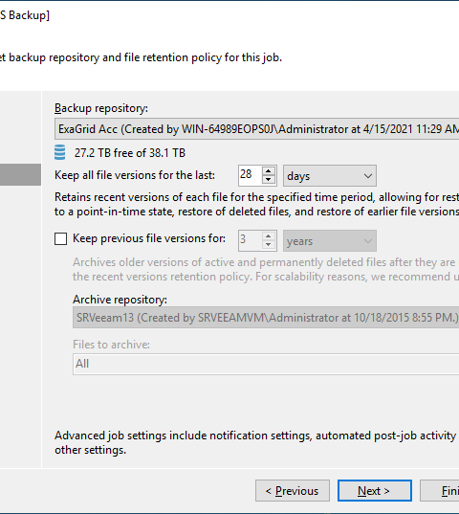Go back with the Previous button
The image size is (459, 514).
click(293, 491)
